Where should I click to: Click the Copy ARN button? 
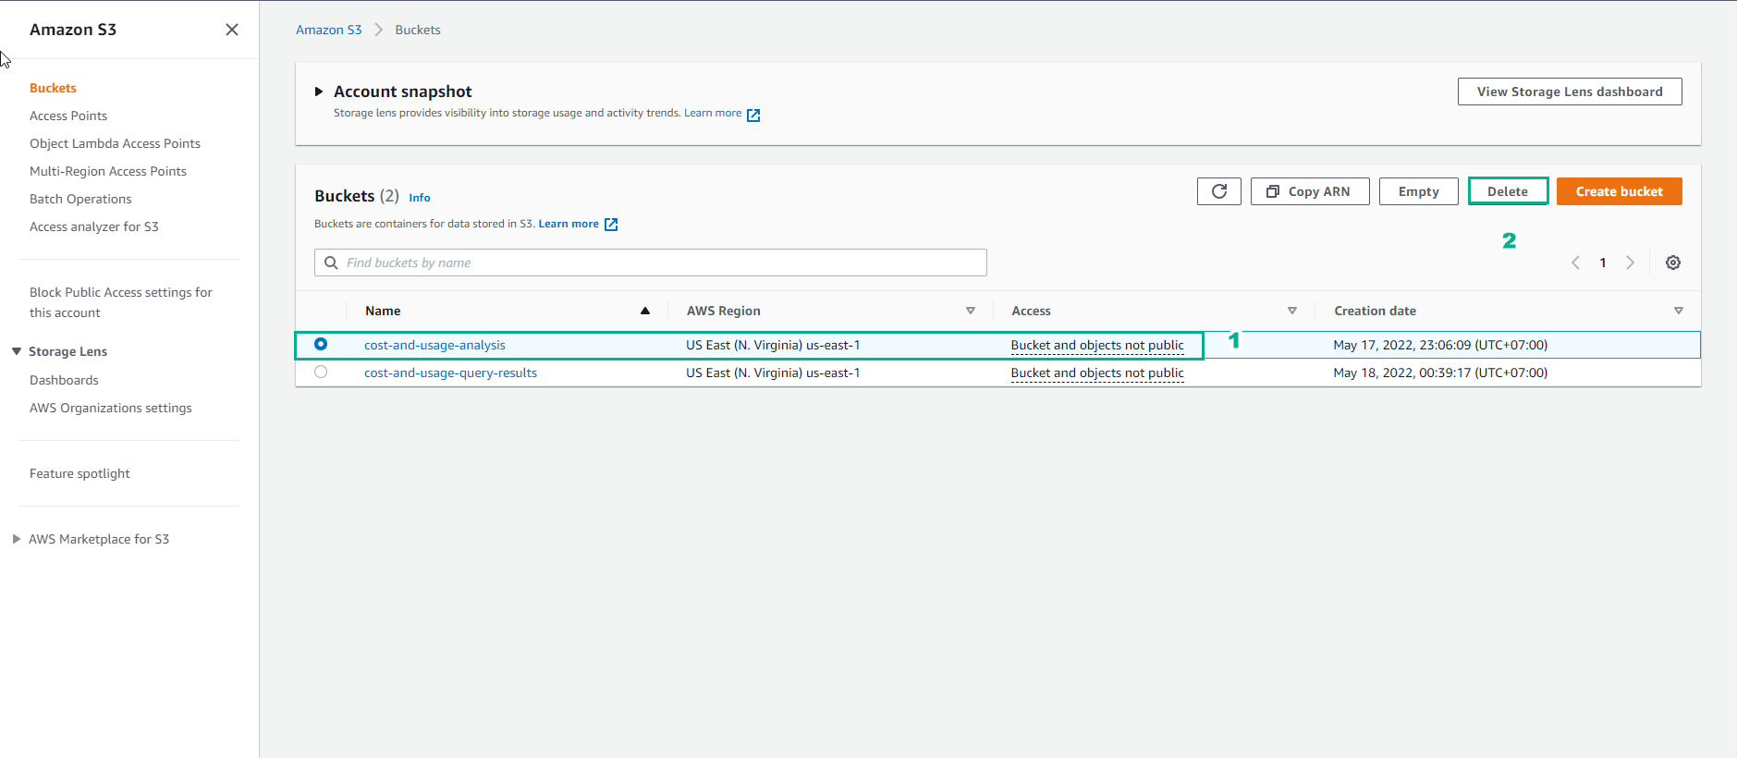coord(1310,191)
